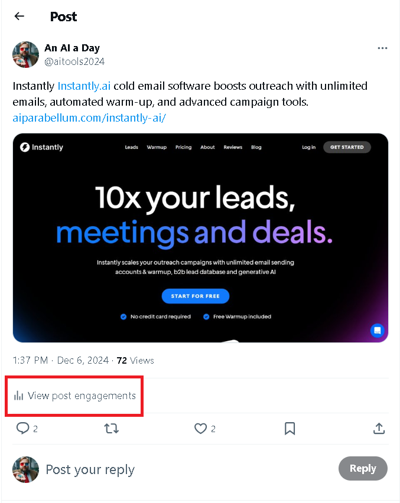Like the post using the heart

pyautogui.click(x=200, y=429)
